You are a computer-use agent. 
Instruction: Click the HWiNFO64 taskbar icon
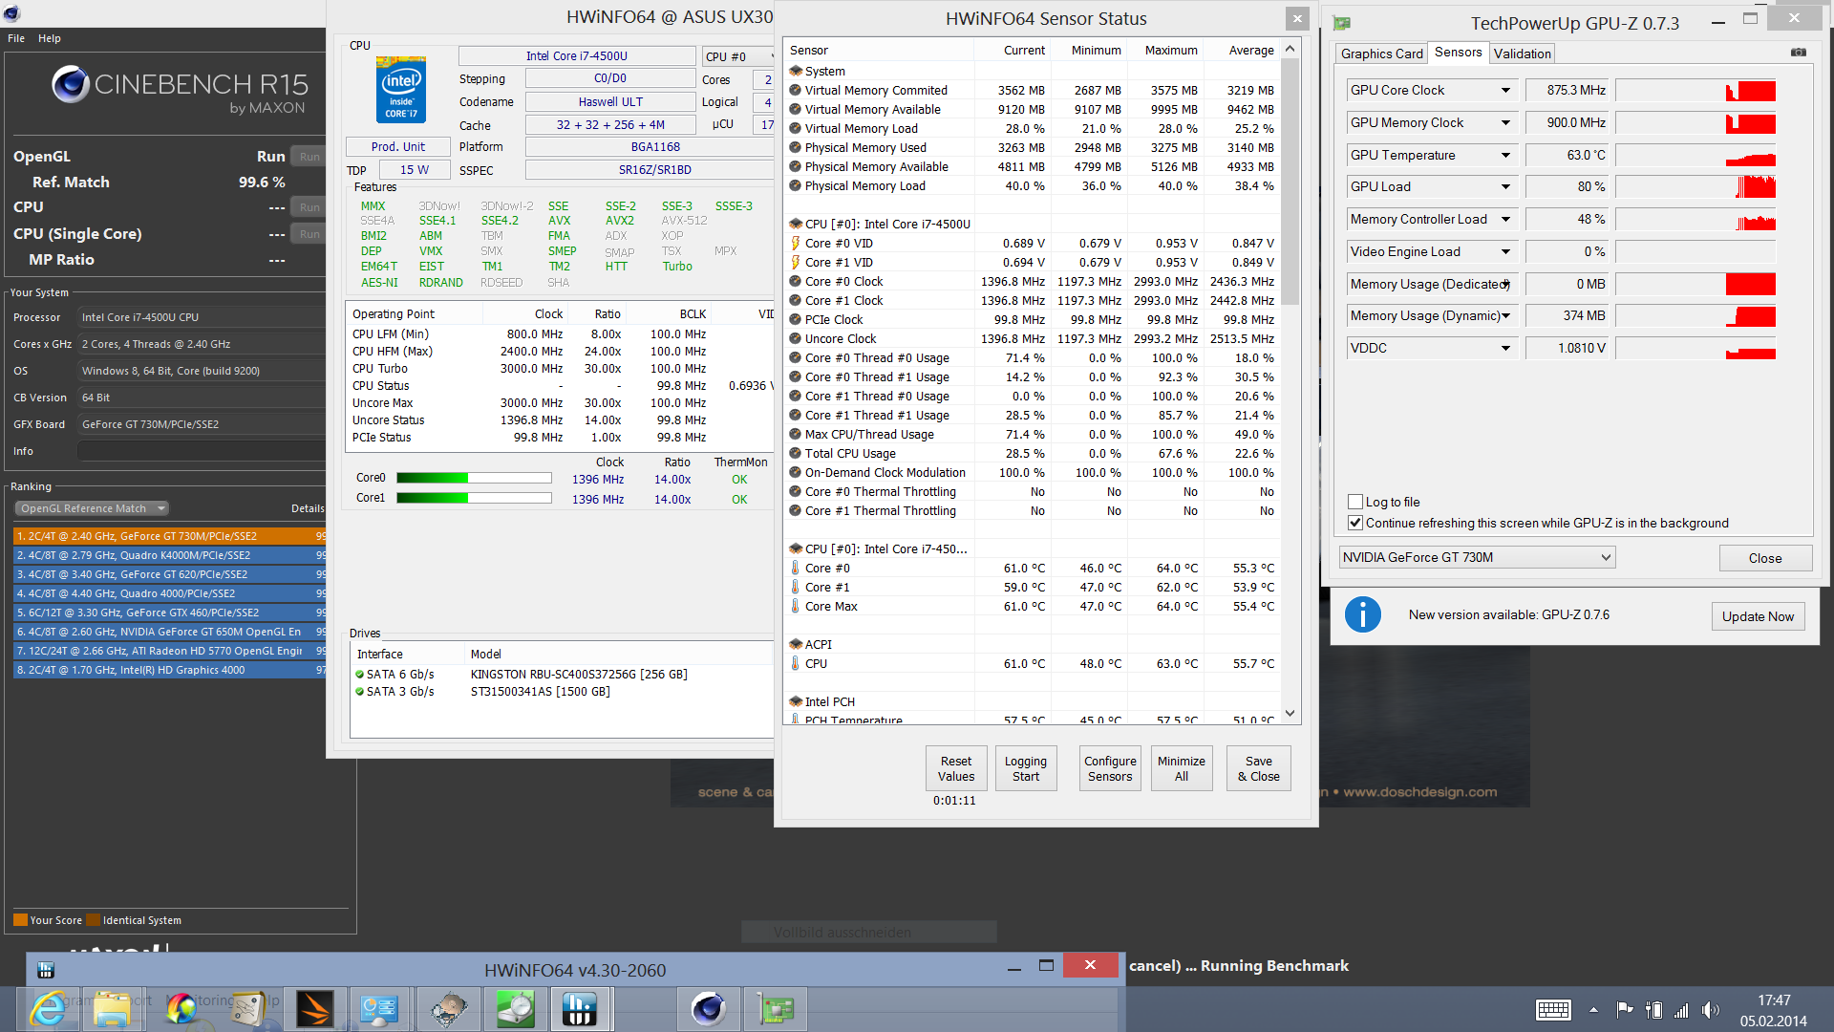579,1009
